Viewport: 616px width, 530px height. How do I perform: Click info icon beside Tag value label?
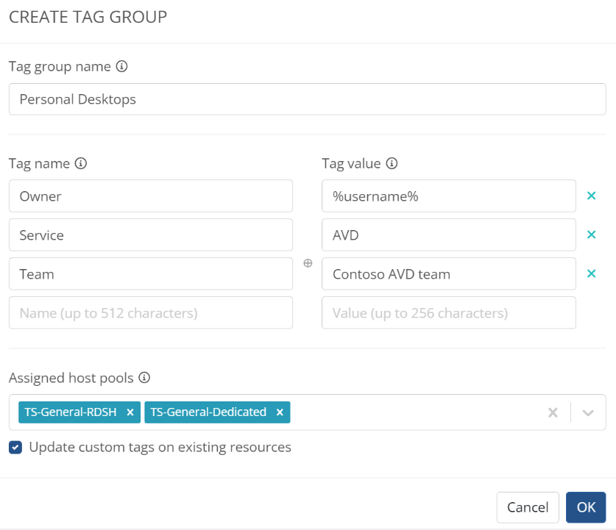(392, 163)
